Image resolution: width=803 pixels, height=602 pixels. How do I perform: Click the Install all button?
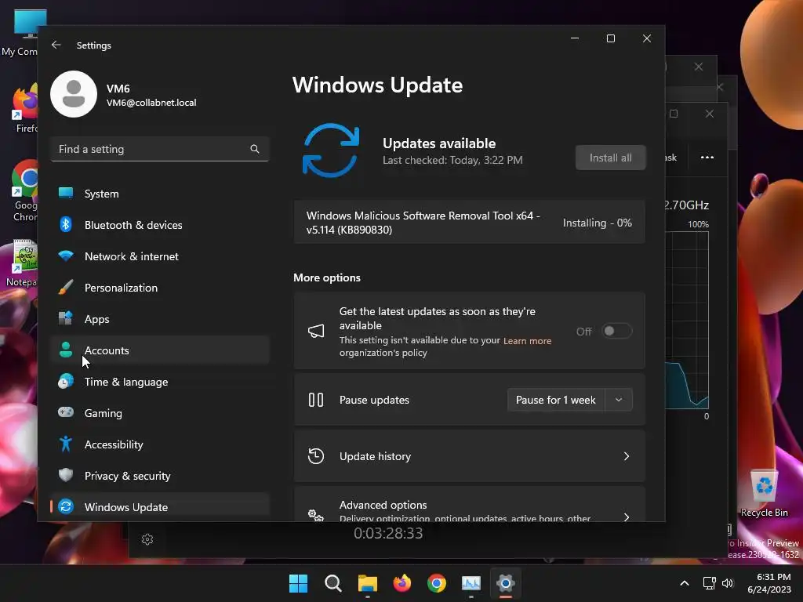(610, 158)
